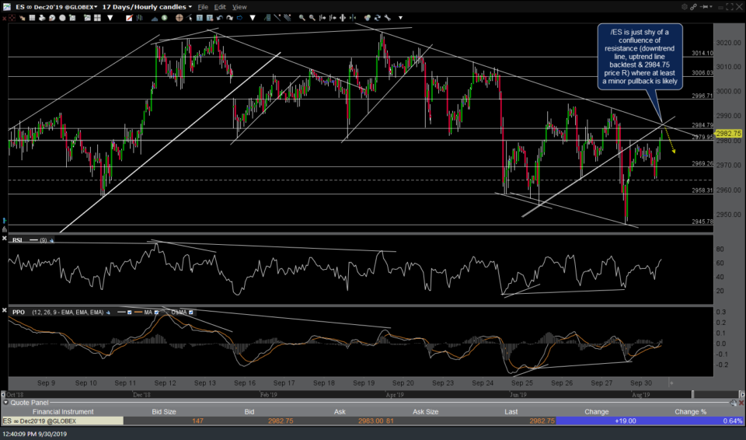Image resolution: width=746 pixels, height=440 pixels.
Task: Click the grid table icon in toolbar
Action: click(32, 18)
